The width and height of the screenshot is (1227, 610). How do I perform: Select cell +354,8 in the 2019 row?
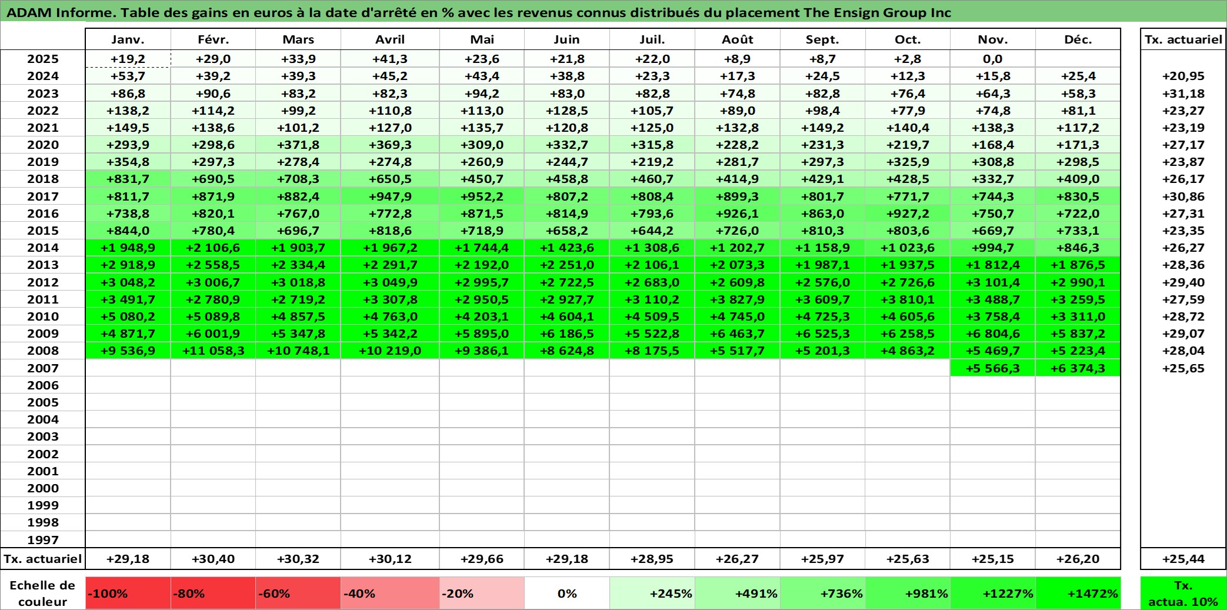128,162
